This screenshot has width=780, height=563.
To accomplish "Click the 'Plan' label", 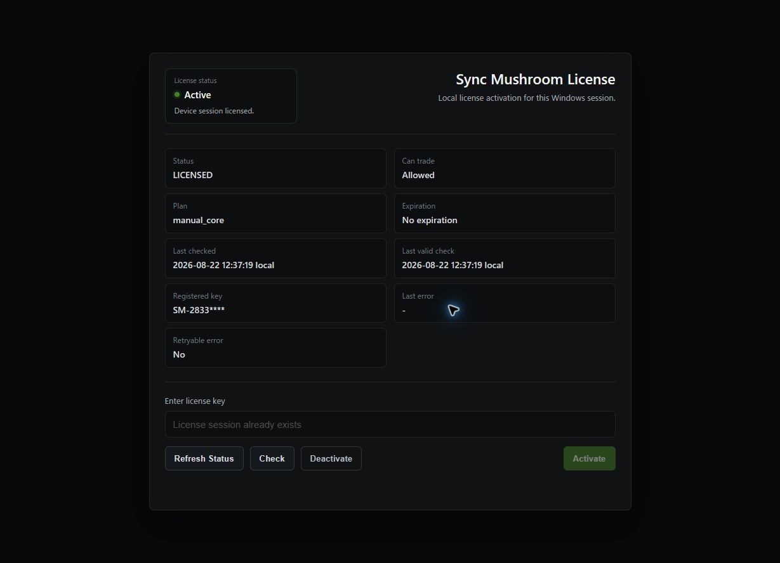I will click(x=180, y=206).
